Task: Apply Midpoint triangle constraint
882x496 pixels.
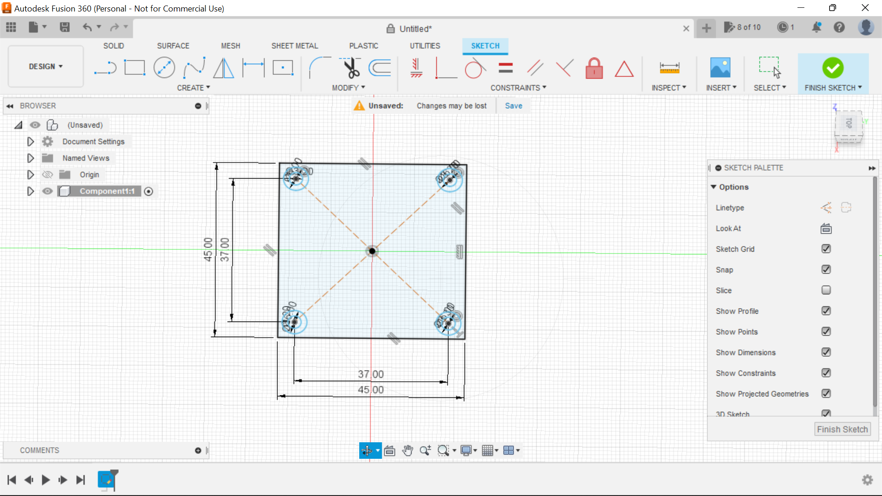Action: point(624,69)
